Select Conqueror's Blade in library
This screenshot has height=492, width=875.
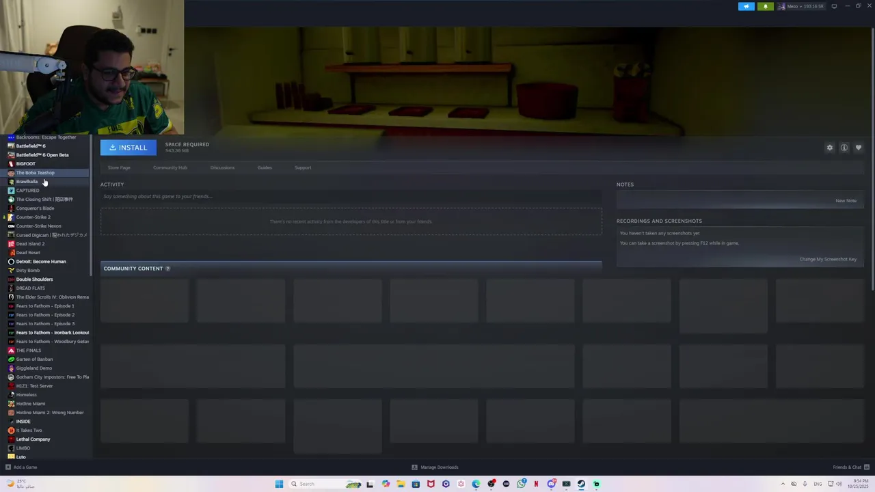[x=45, y=208]
